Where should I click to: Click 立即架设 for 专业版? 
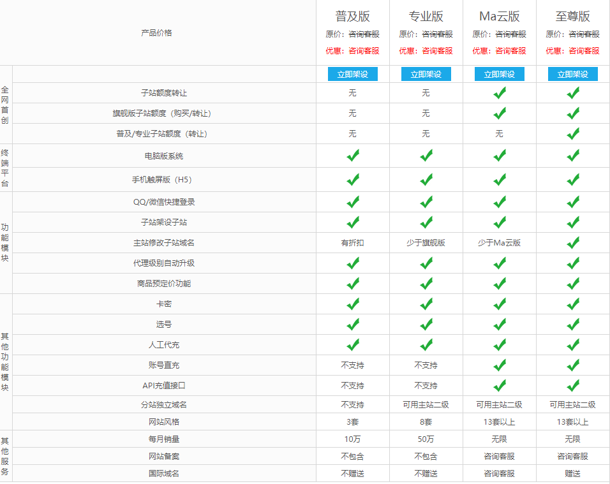click(x=426, y=74)
